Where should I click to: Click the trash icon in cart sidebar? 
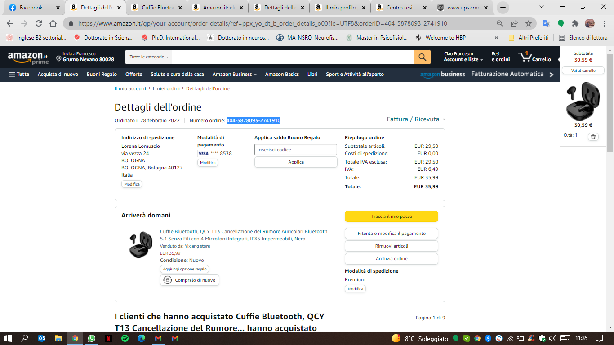593,137
